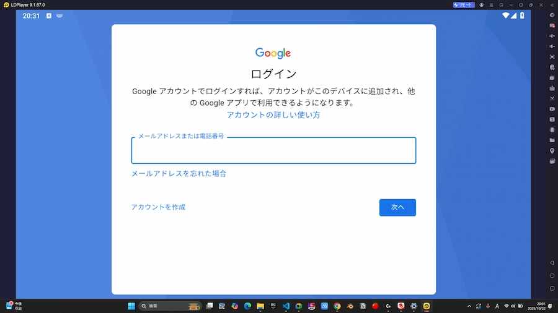Focus the email or phone number field

point(273,151)
